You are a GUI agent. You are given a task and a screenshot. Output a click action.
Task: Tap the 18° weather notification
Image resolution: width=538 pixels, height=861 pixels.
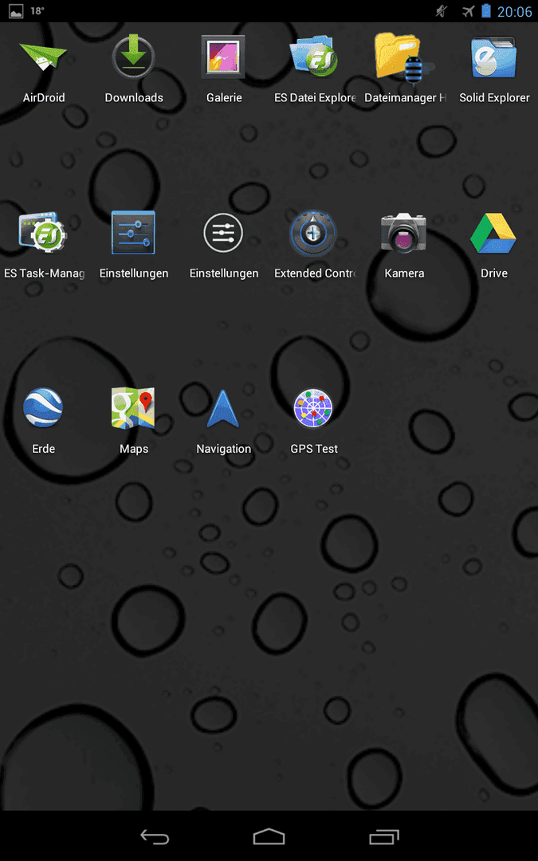(37, 11)
